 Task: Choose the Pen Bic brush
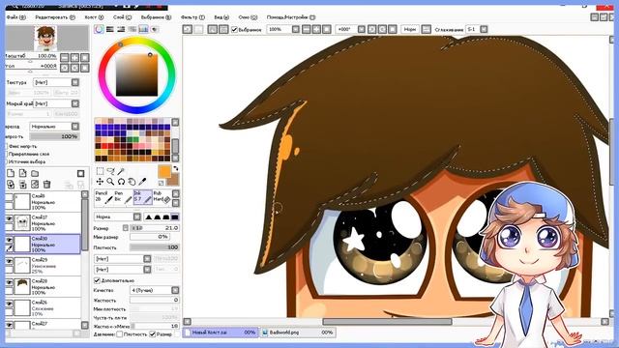123,197
